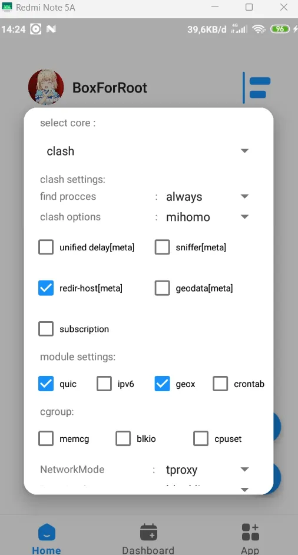
Task: Switch to the Dashboard tab label
Action: point(148,550)
